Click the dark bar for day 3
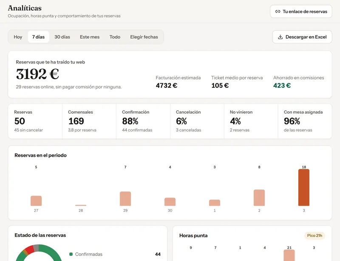This screenshot has height=261, width=340. point(304,187)
